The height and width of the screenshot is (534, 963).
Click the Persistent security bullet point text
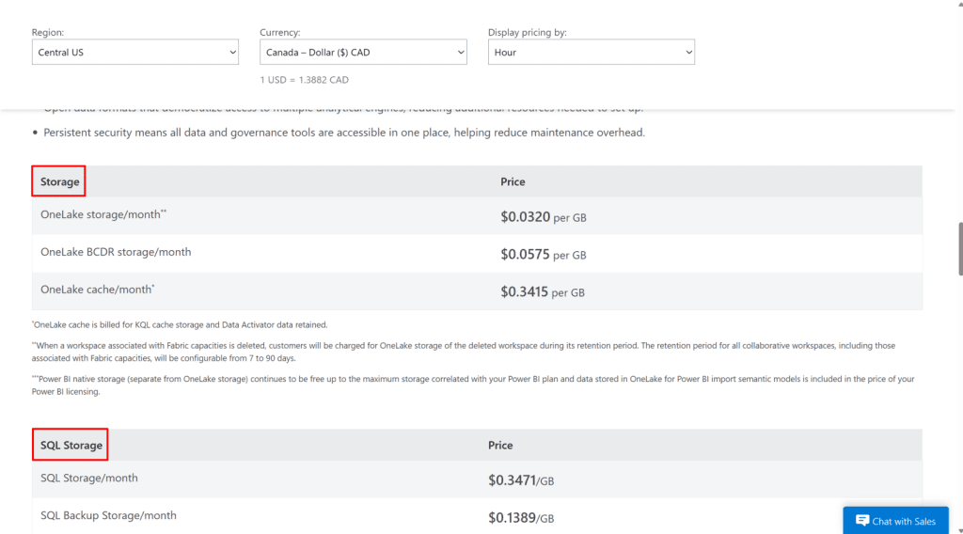343,133
